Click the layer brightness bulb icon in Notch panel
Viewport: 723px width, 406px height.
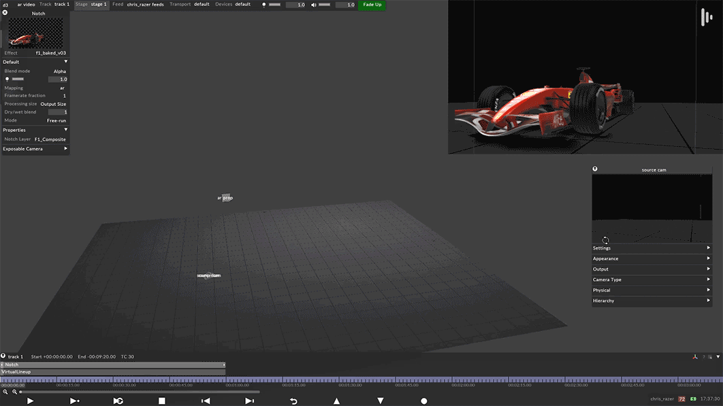(x=7, y=80)
